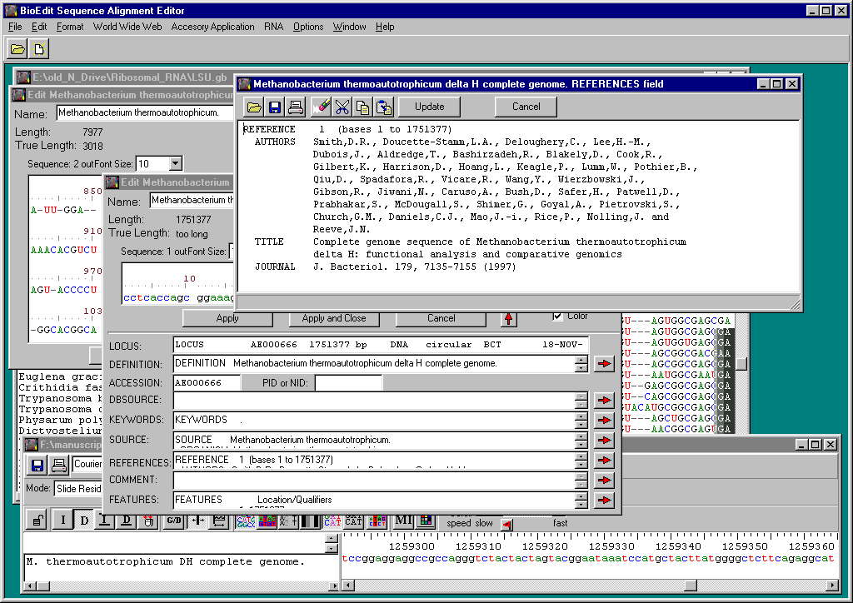Click Apply and Close button
The width and height of the screenshot is (853, 603).
tap(333, 319)
